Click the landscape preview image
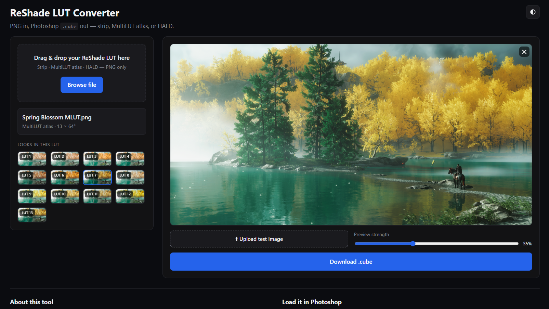Image resolution: width=549 pixels, height=309 pixels. pyautogui.click(x=351, y=134)
